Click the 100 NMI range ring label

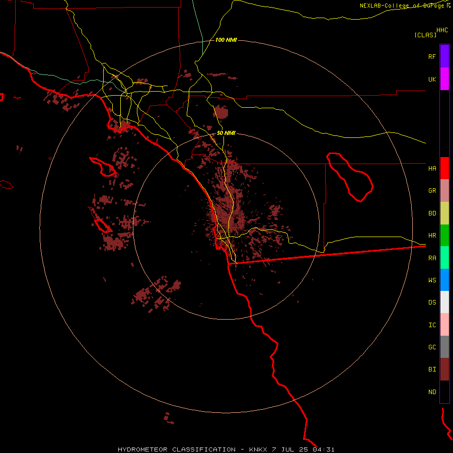coord(226,40)
